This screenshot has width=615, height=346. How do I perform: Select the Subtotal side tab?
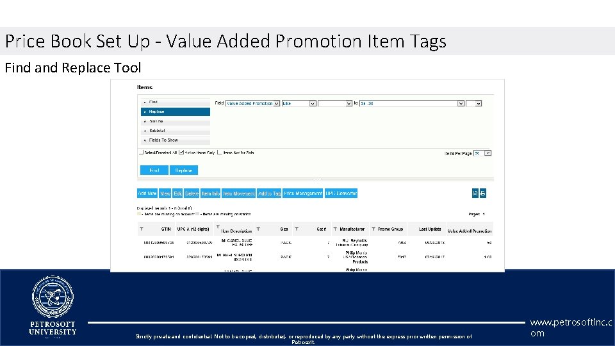coord(176,131)
